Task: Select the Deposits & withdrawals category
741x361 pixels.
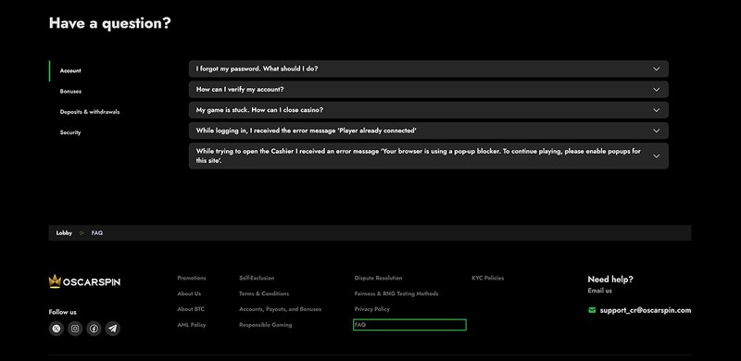Action: point(90,112)
